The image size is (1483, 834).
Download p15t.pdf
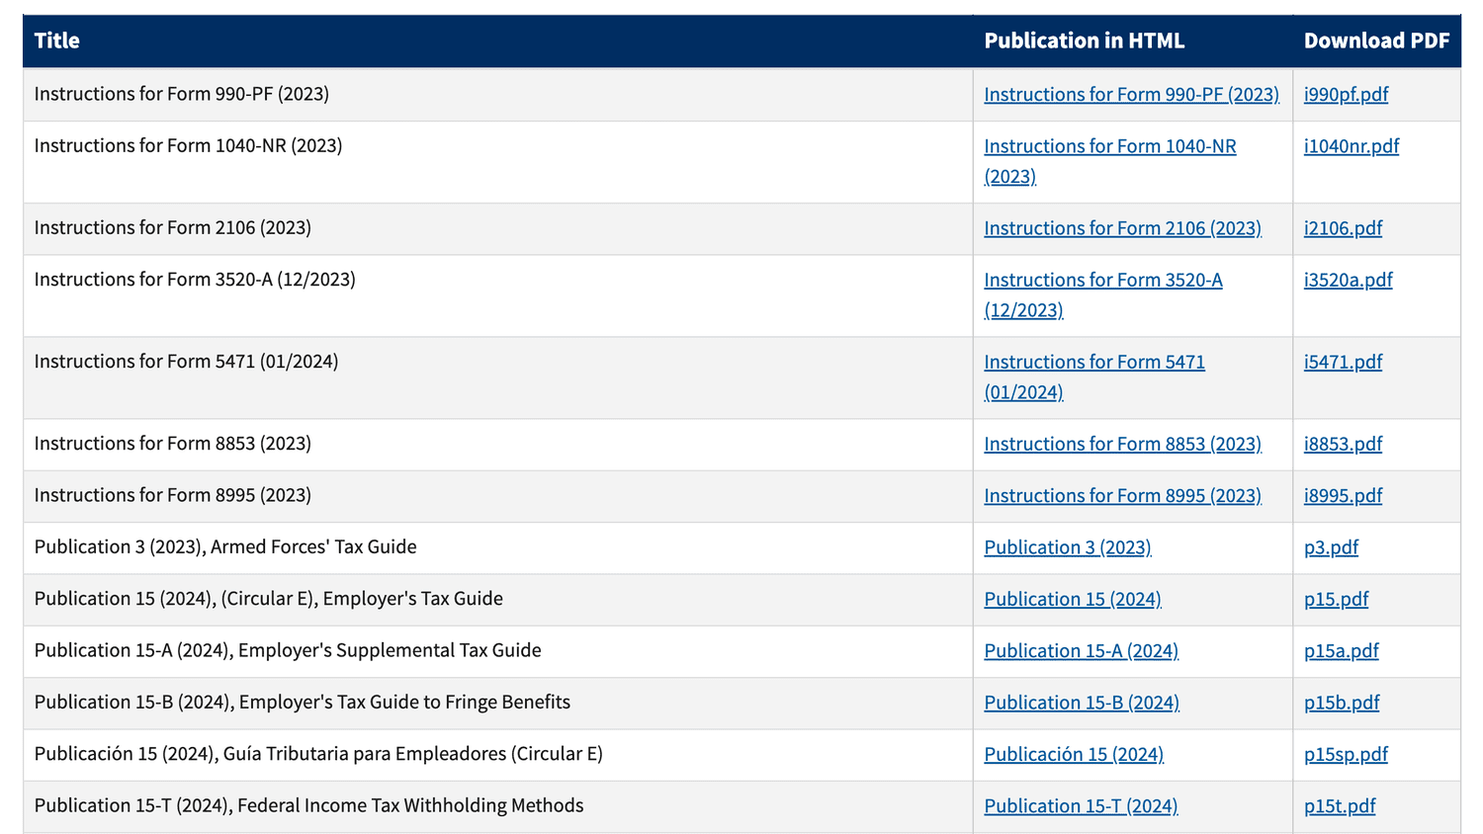coord(1340,806)
